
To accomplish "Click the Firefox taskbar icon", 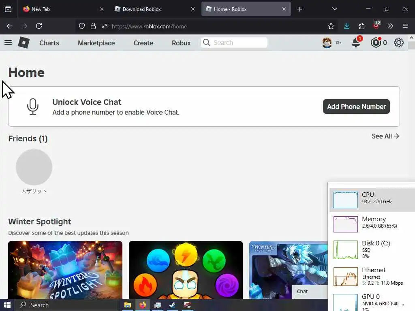I will [143, 305].
